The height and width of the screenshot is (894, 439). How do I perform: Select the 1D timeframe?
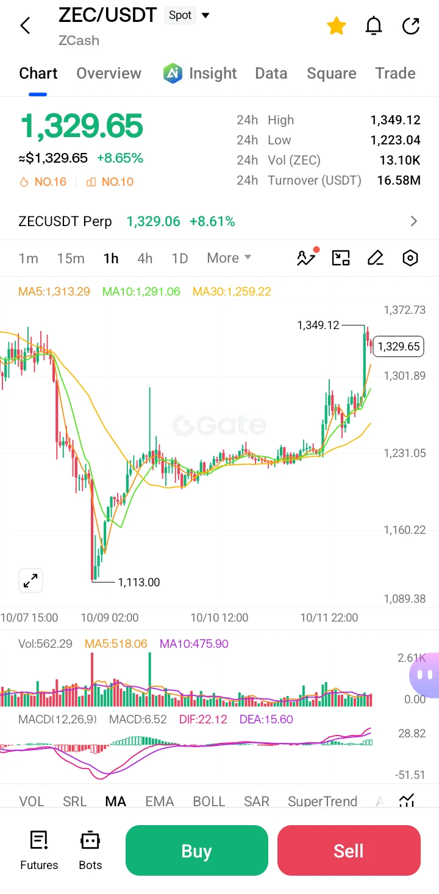click(x=180, y=258)
